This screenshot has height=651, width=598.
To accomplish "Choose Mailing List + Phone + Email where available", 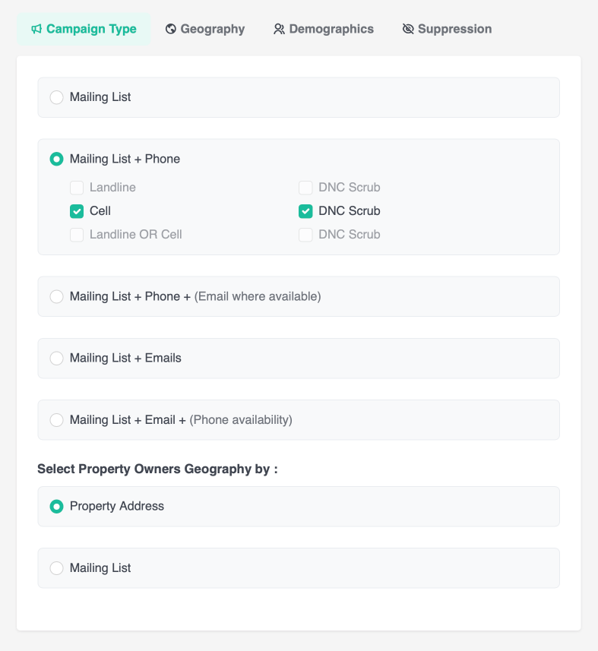I will click(x=57, y=297).
